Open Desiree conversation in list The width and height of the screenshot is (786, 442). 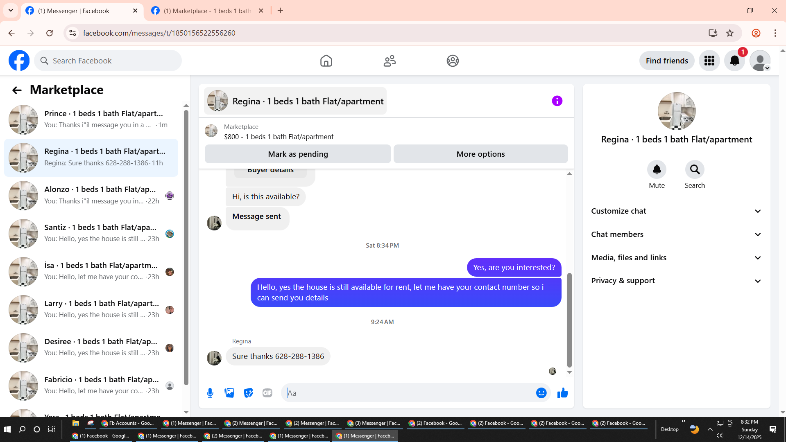(x=91, y=348)
